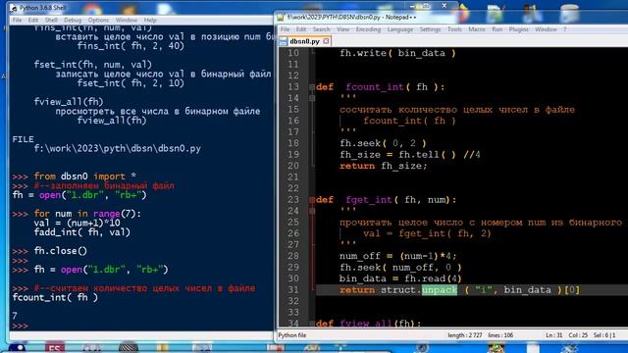Click 'fh.close()' line in the Python Shell

(60, 251)
